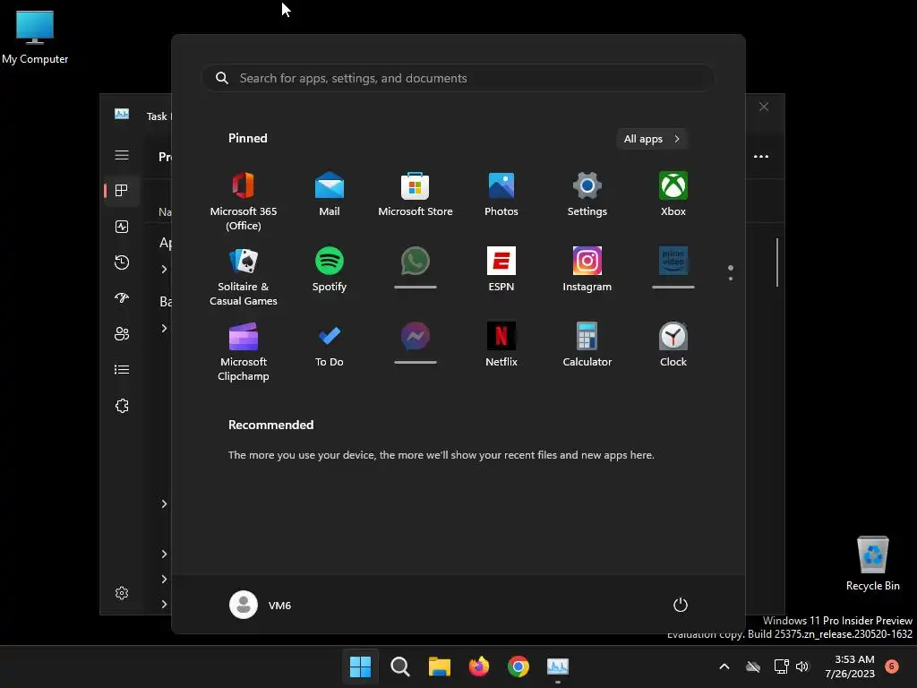The image size is (917, 688).
Task: Show All apps list
Action: 652,139
